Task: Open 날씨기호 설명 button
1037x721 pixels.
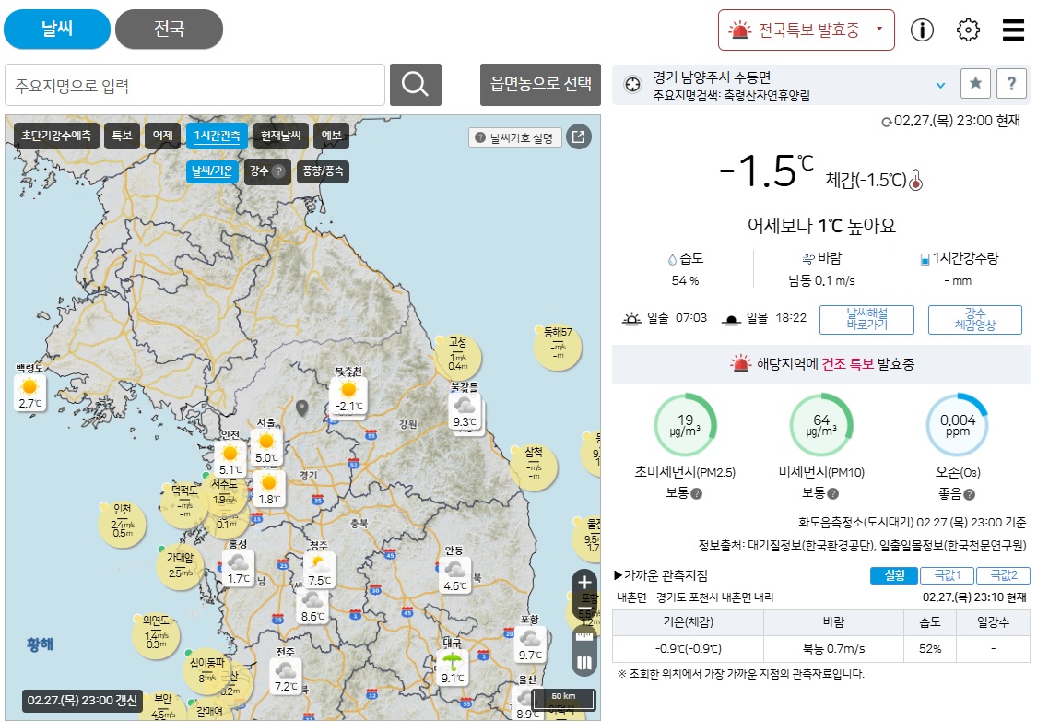Action: pos(515,137)
